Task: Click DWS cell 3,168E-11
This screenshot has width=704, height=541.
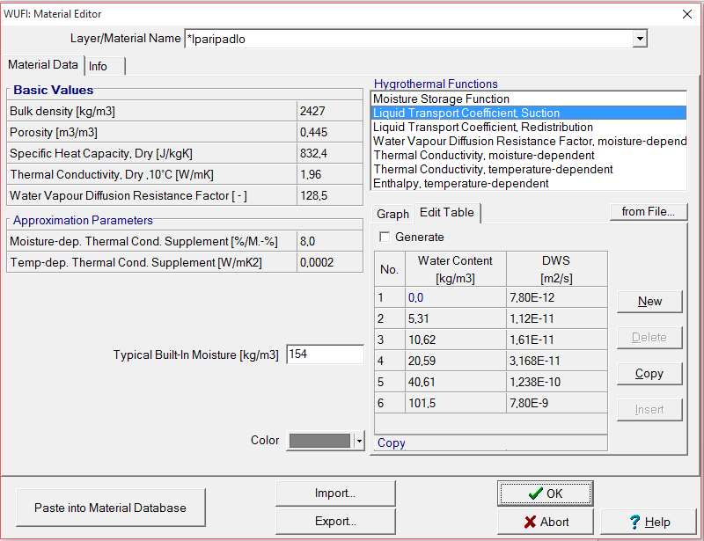Action: coord(557,361)
